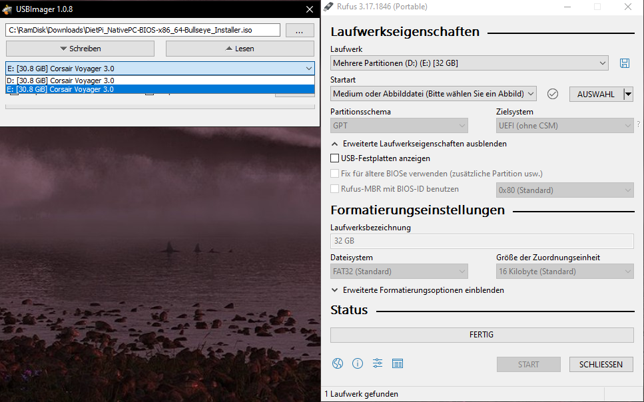Click the AUSWAHL button in Rufus

pyautogui.click(x=596, y=95)
